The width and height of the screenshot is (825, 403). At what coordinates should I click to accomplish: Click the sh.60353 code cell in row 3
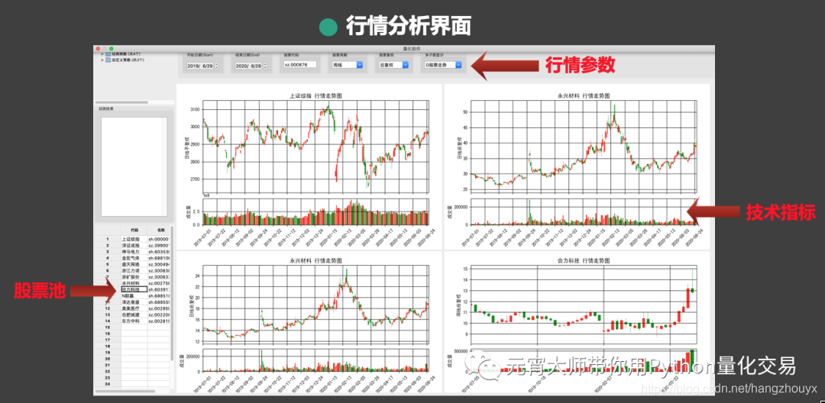click(158, 251)
